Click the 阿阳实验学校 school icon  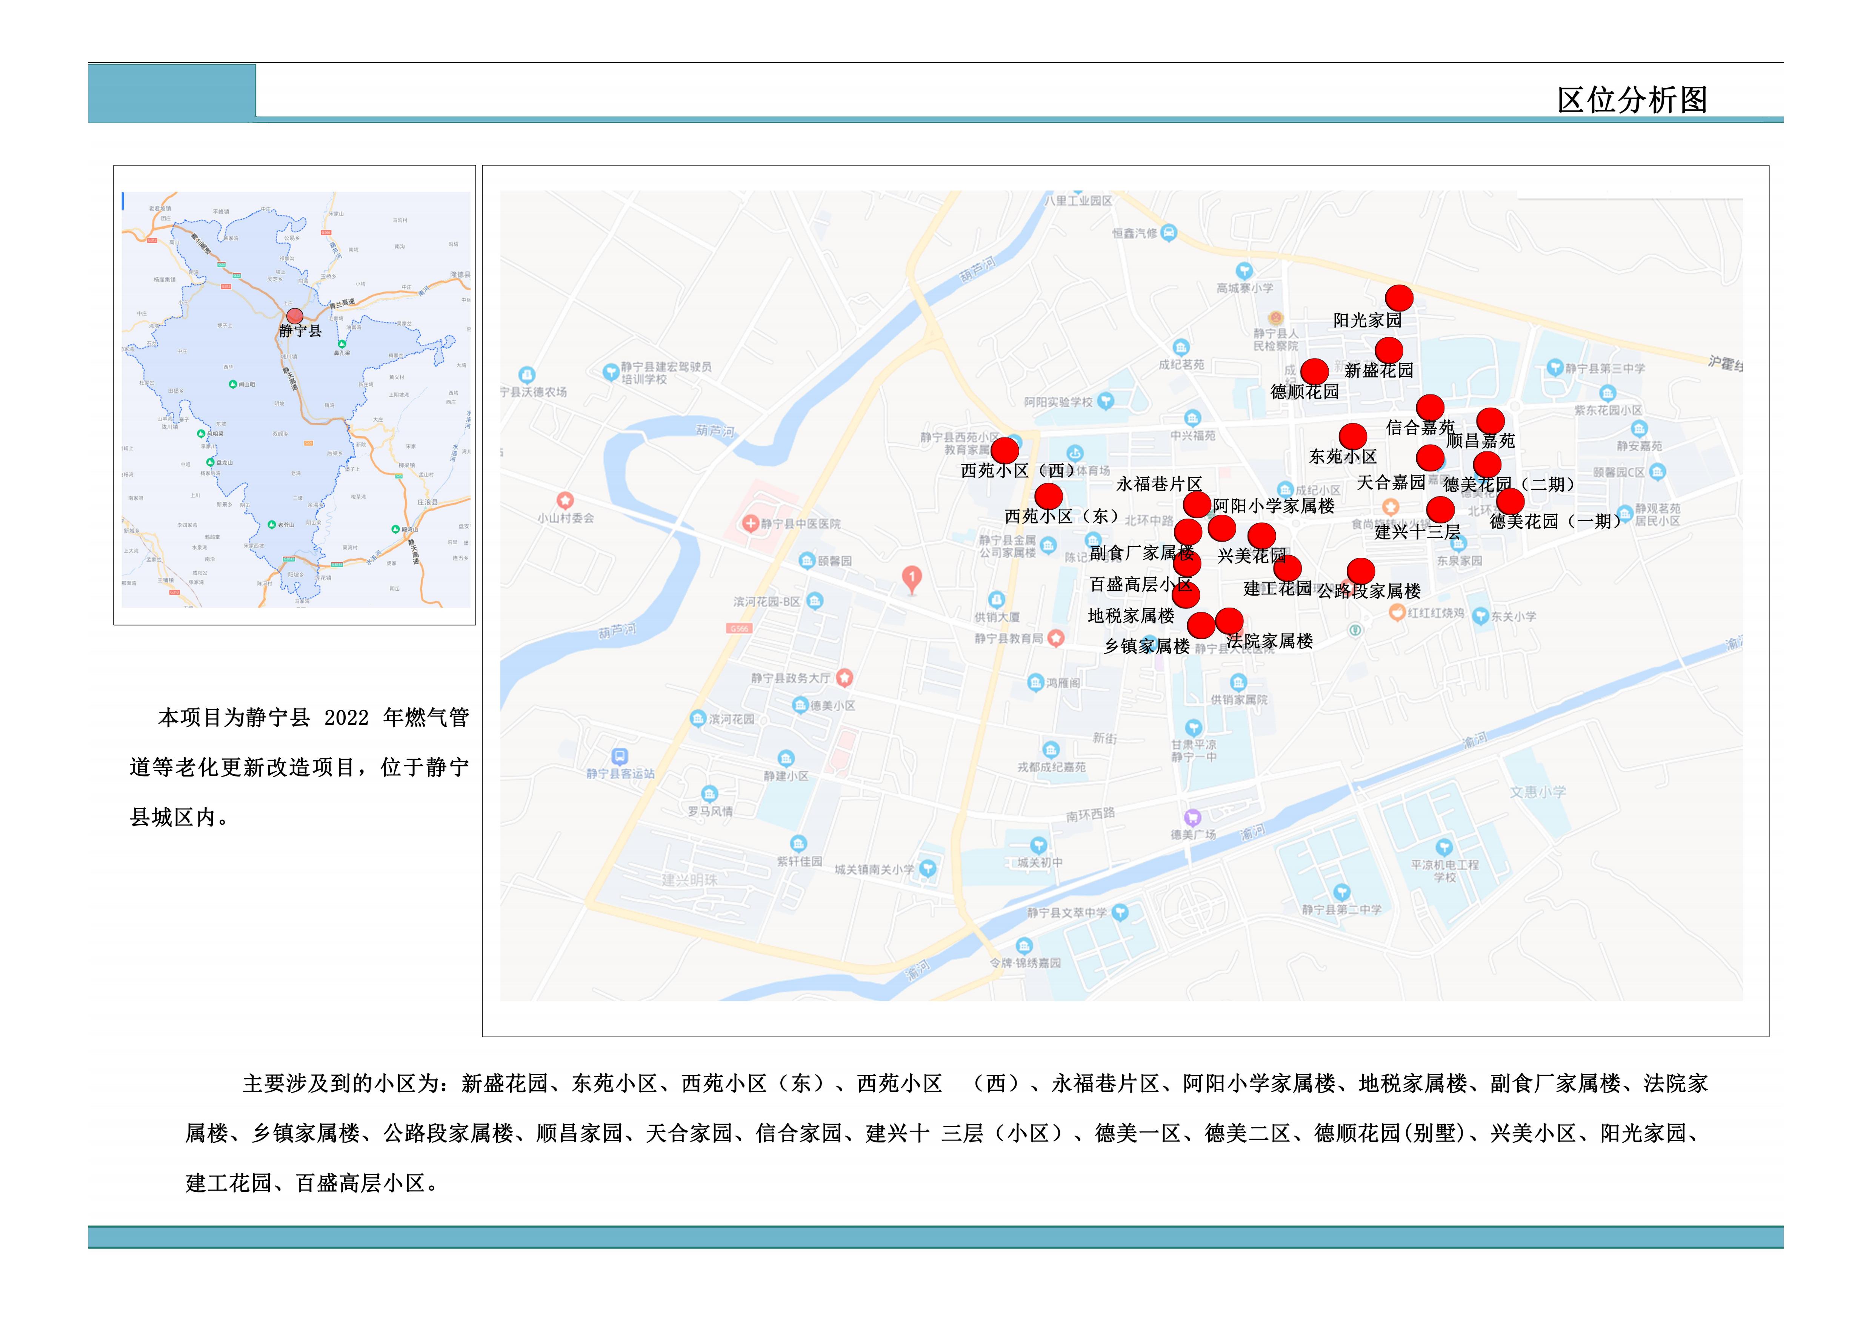coord(1106,401)
